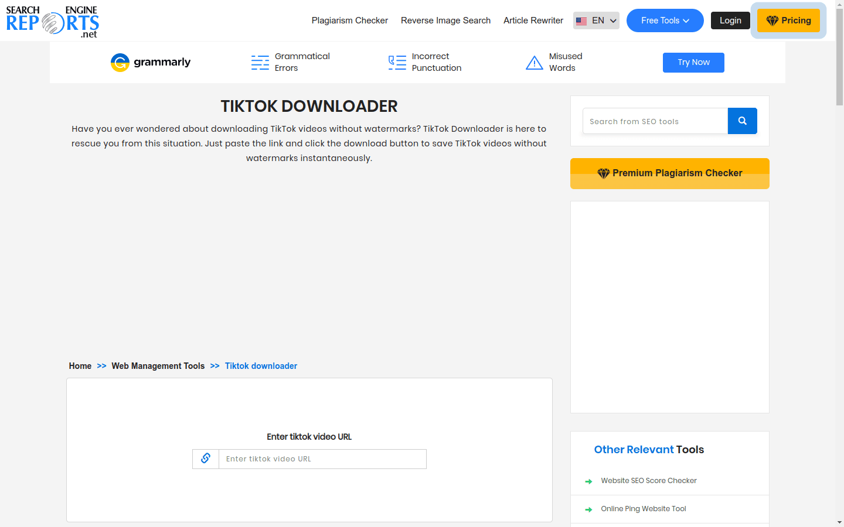
Task: Open Plagiarism Checker from the top menu
Action: point(349,20)
